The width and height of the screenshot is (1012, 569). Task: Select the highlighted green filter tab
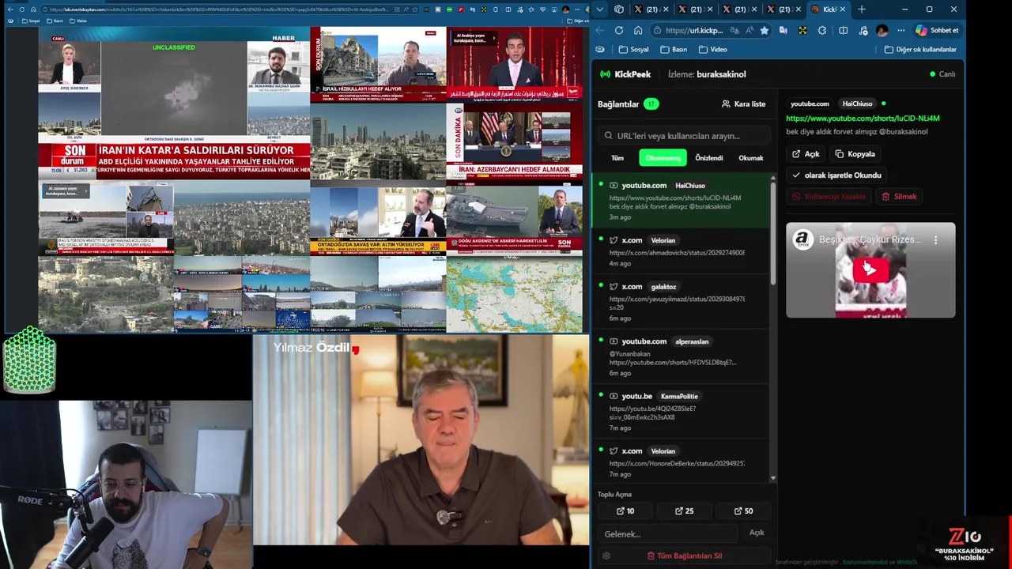(663, 158)
